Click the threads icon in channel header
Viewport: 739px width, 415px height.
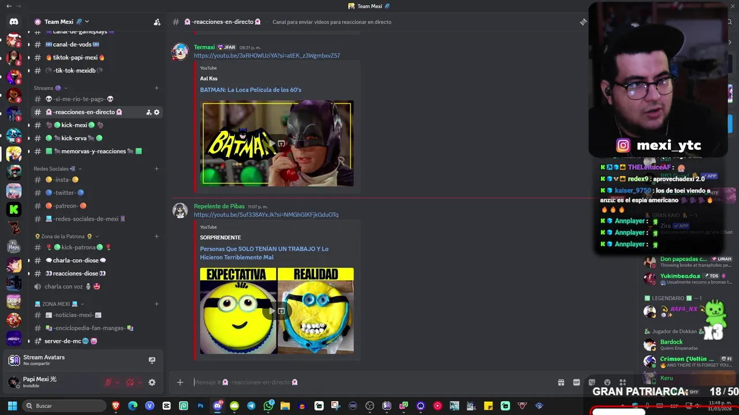[x=584, y=22]
